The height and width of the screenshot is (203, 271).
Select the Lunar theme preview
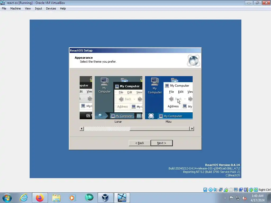click(x=119, y=98)
